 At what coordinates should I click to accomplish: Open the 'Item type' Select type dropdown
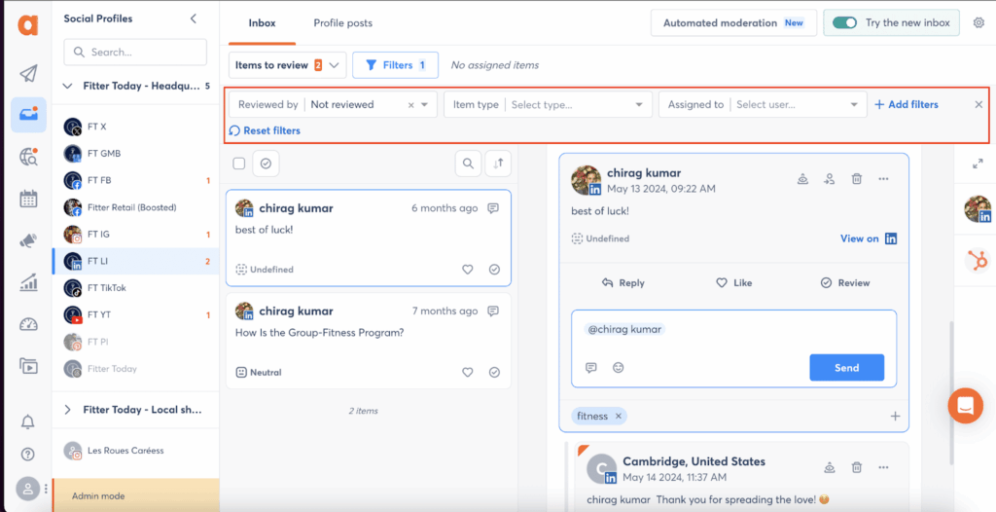pos(549,104)
